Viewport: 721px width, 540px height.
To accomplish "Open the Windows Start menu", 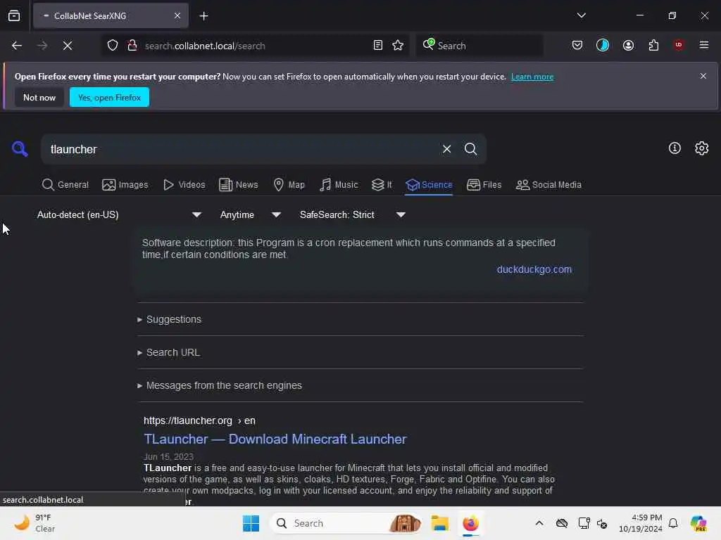I will (x=251, y=523).
